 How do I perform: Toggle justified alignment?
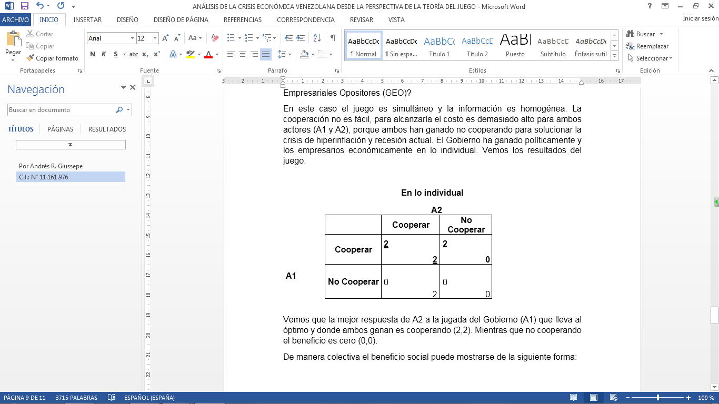pyautogui.click(x=266, y=54)
